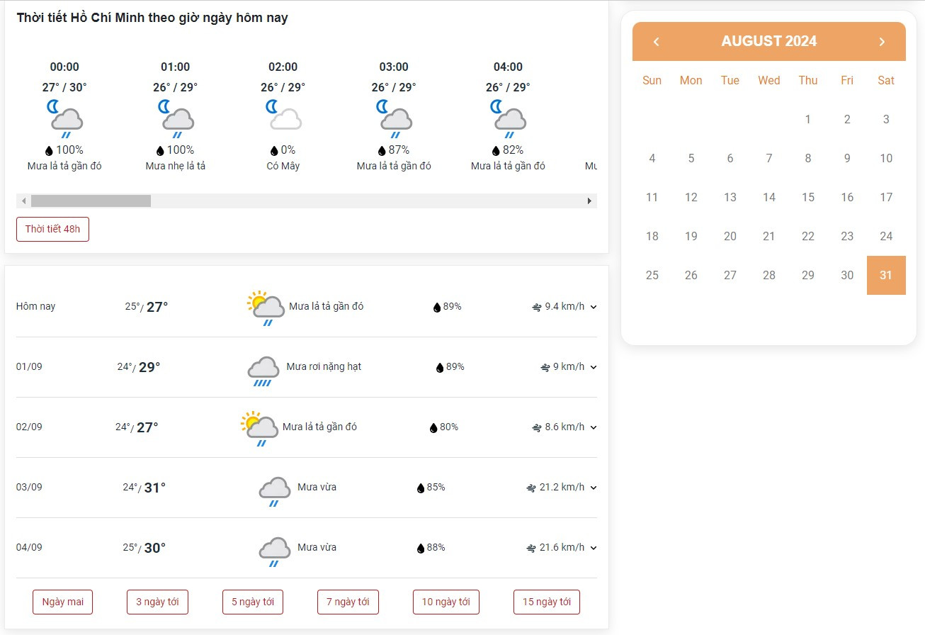
Task: Click the wind icon beside 21.2 km/h
Action: click(x=531, y=488)
